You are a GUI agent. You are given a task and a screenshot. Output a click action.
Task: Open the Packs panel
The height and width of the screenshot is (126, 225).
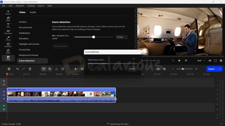pos(8,51)
